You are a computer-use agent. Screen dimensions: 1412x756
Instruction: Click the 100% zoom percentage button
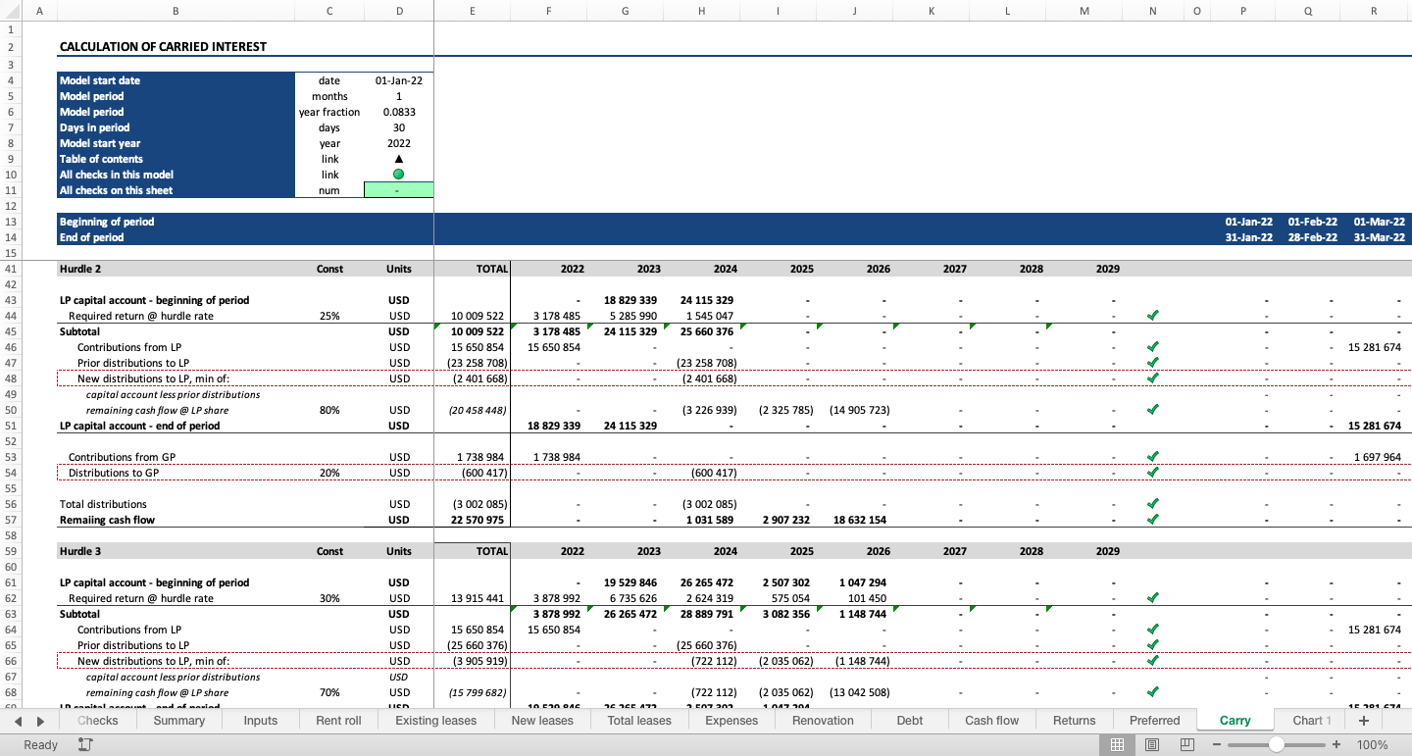click(1377, 745)
